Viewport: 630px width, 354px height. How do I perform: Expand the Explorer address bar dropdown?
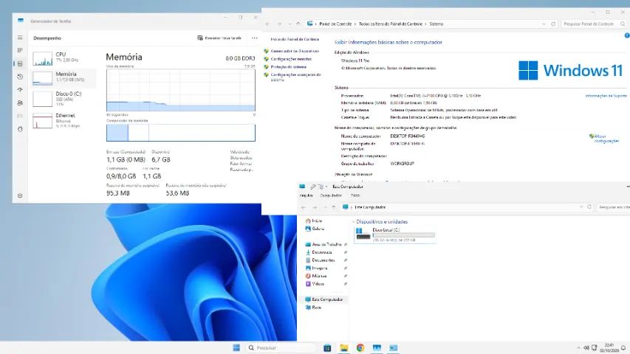coord(581,207)
